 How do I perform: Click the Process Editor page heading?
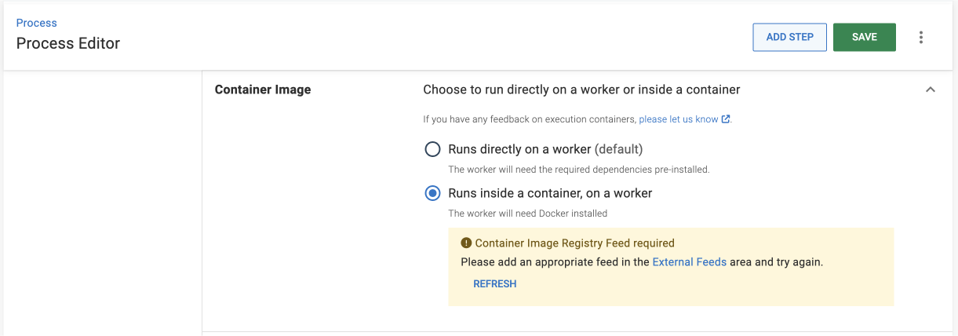click(68, 43)
